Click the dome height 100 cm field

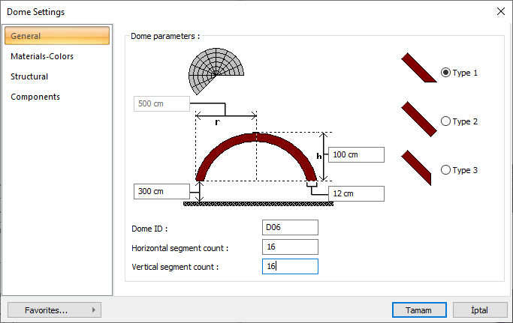(x=355, y=154)
